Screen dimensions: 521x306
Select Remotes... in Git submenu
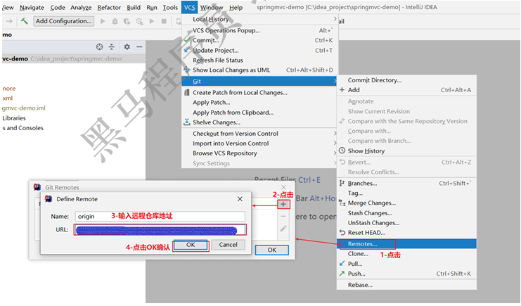(406, 244)
